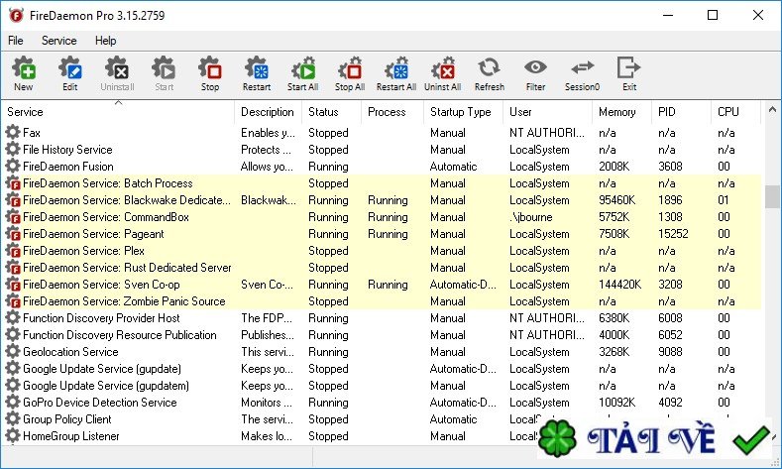This screenshot has width=782, height=469.
Task: Sort by the Startup Type column header
Action: pyautogui.click(x=463, y=112)
